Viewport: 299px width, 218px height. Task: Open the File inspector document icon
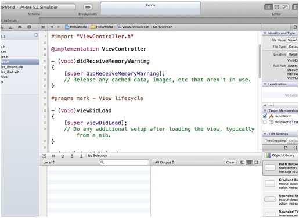click(295, 27)
